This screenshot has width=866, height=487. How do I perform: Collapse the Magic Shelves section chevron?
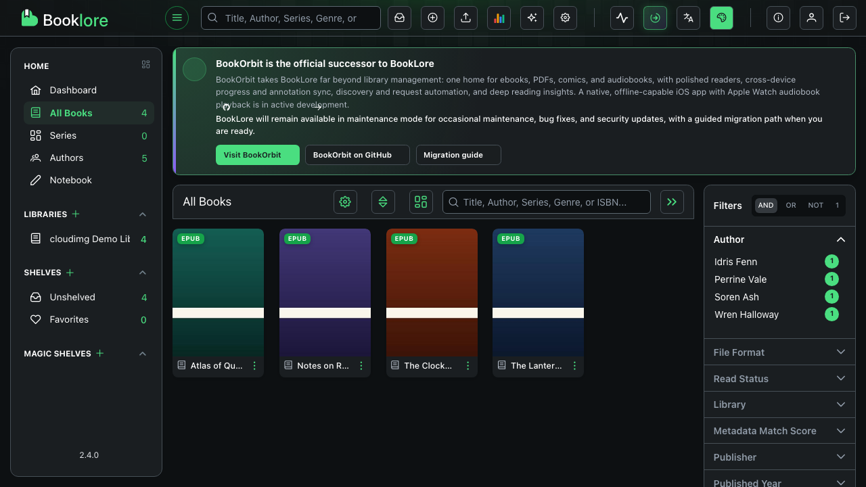click(143, 354)
